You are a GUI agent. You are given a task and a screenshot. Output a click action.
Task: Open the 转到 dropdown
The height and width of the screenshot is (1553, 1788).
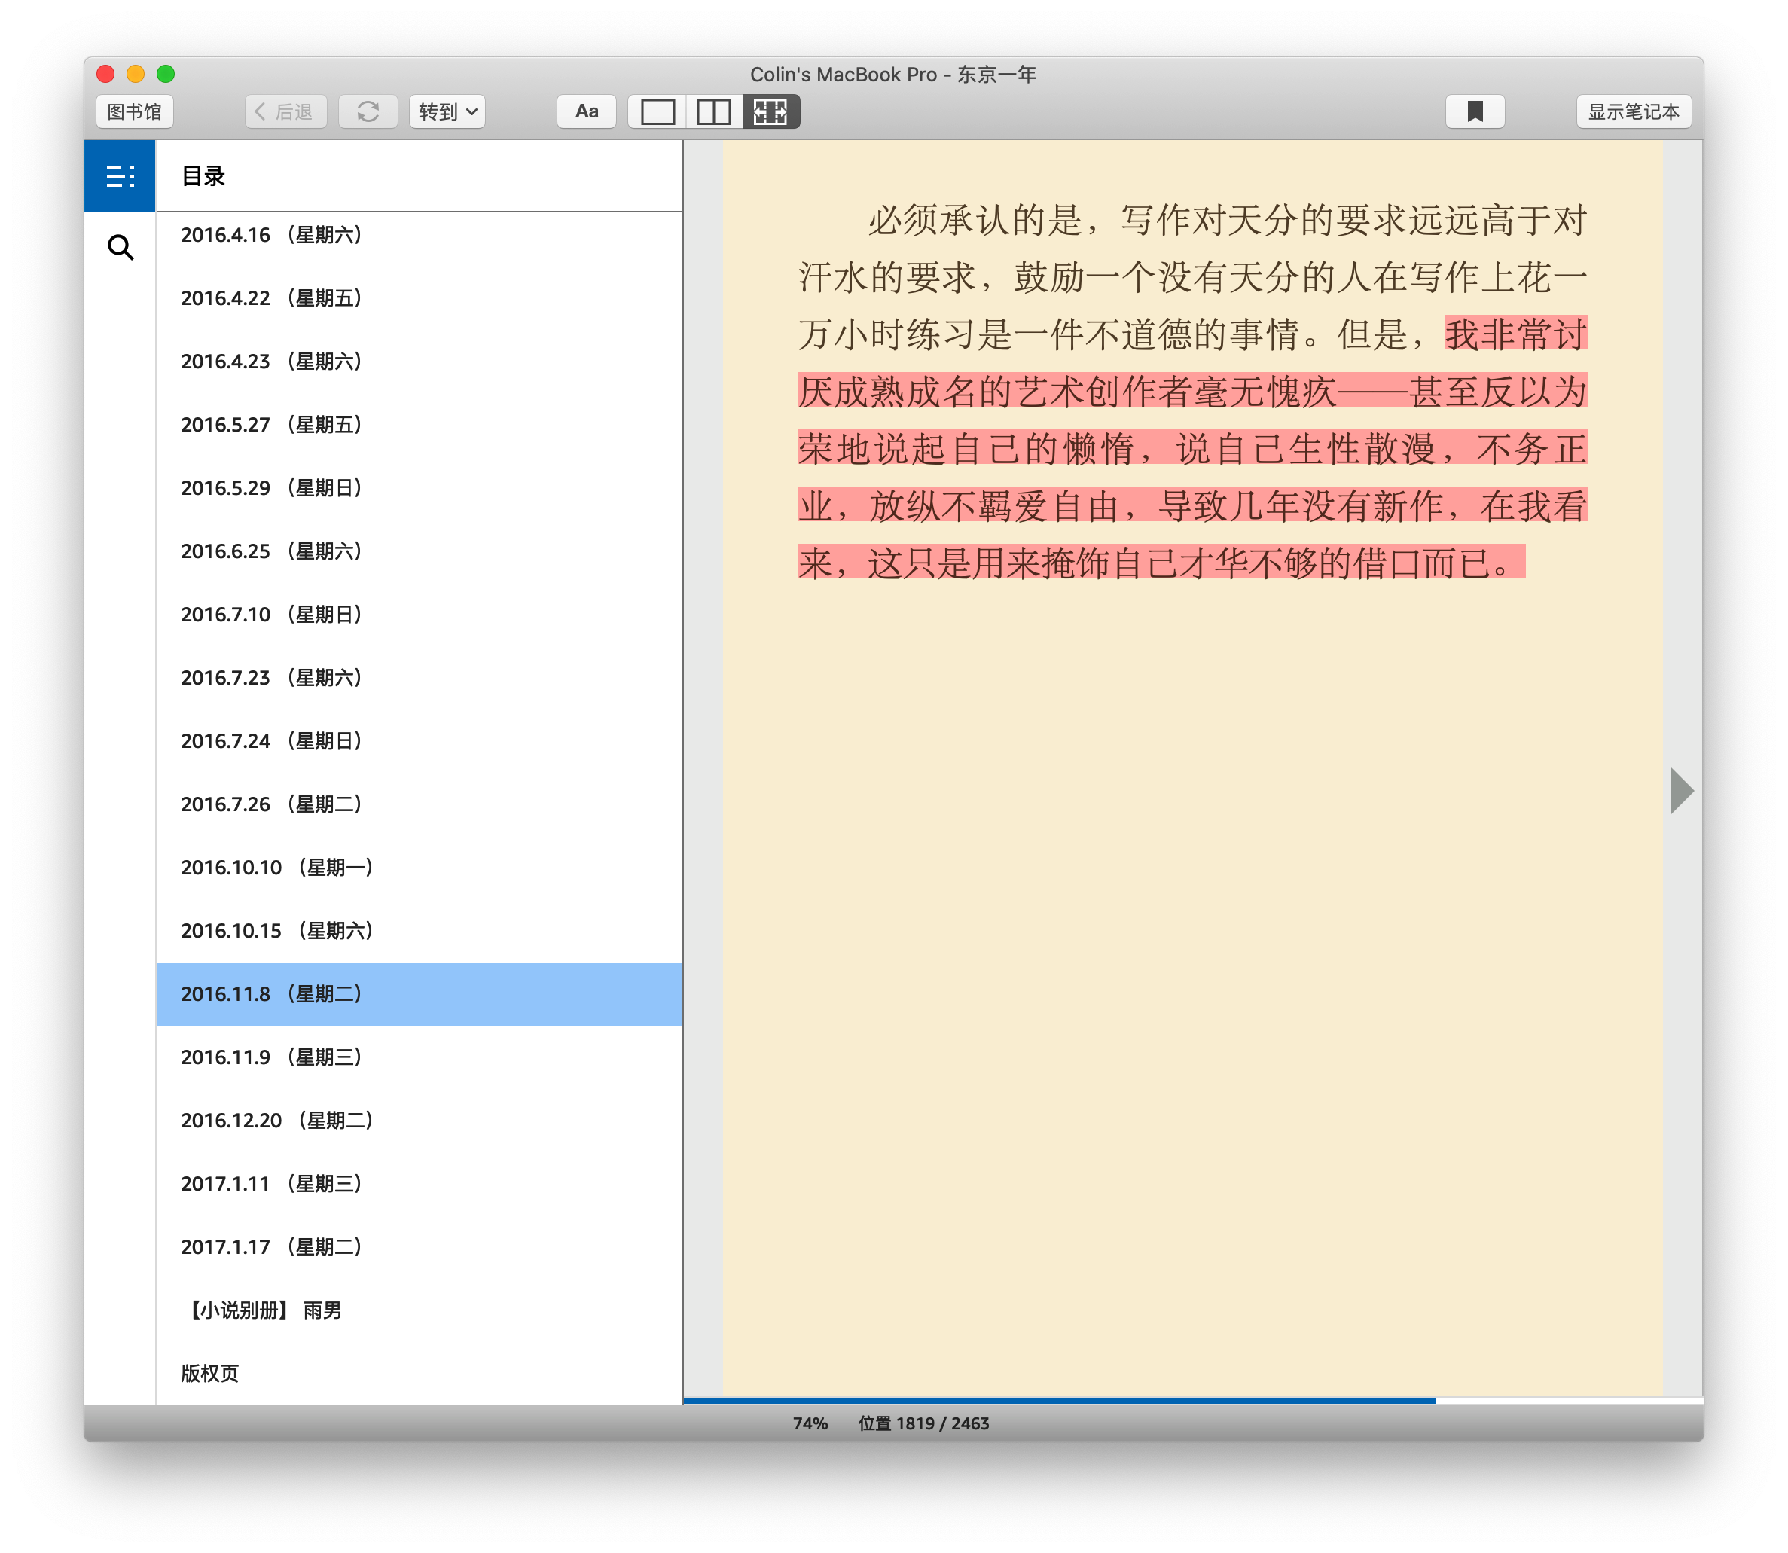pos(447,111)
